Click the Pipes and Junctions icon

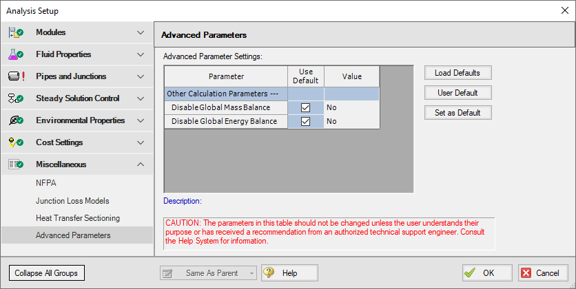tap(15, 76)
